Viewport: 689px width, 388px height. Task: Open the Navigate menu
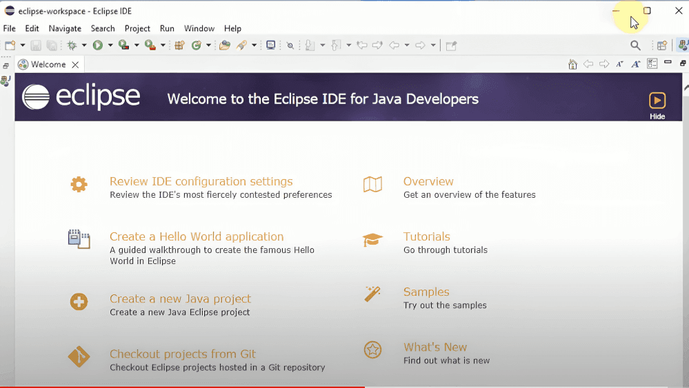[x=65, y=28]
